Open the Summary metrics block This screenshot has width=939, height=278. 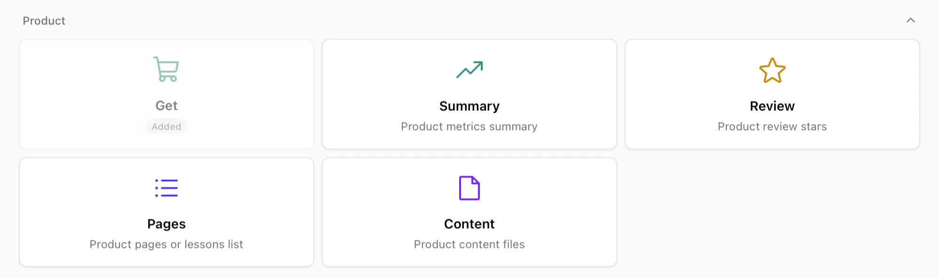[x=469, y=94]
